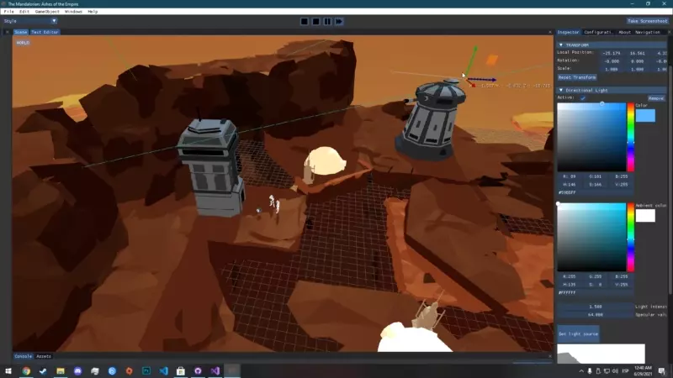Click the orange light source marker
Image resolution: width=673 pixels, height=378 pixels.
(492, 60)
